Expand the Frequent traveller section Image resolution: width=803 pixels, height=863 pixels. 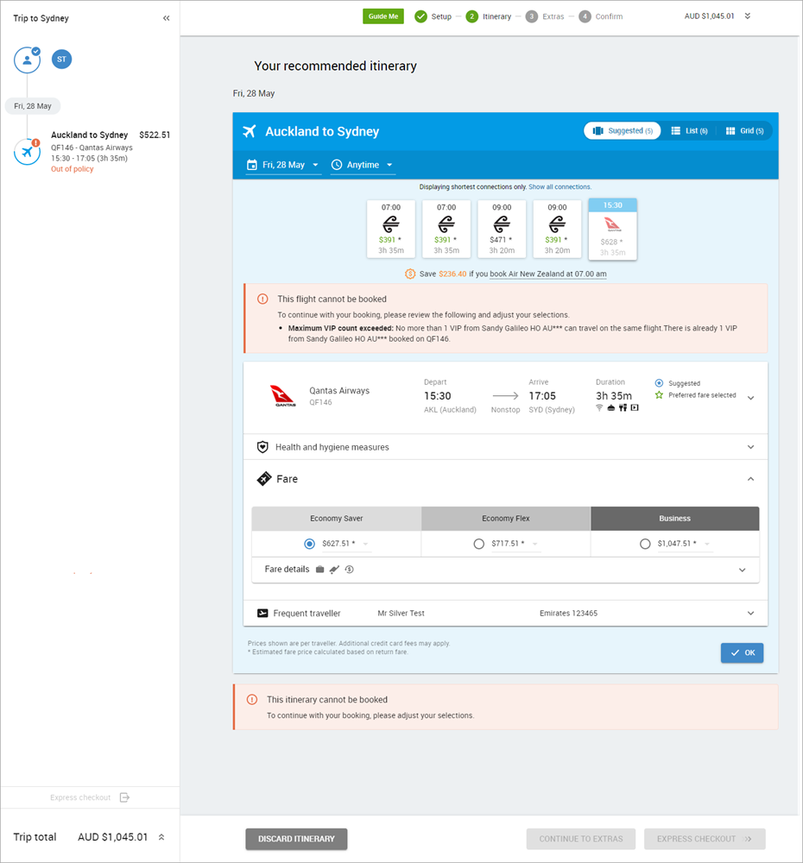750,613
